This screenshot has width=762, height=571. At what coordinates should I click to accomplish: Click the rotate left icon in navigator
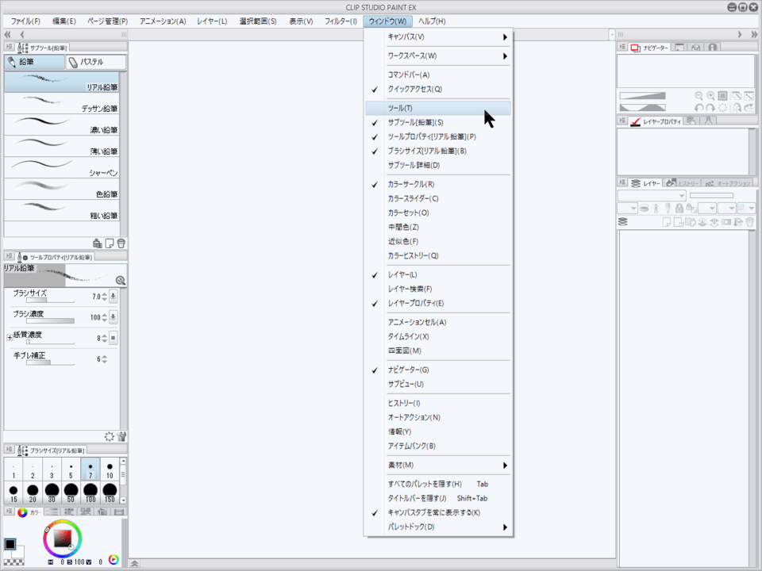[699, 108]
